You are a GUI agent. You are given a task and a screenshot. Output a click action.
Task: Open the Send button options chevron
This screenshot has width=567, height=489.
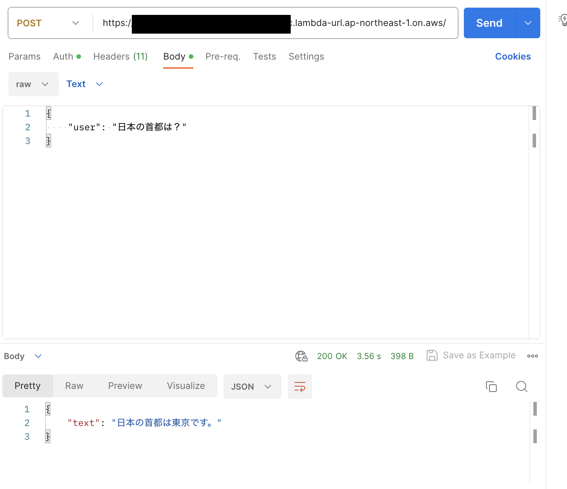tap(528, 23)
